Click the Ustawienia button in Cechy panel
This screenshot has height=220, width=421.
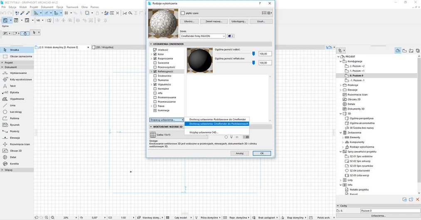pyautogui.click(x=378, y=216)
